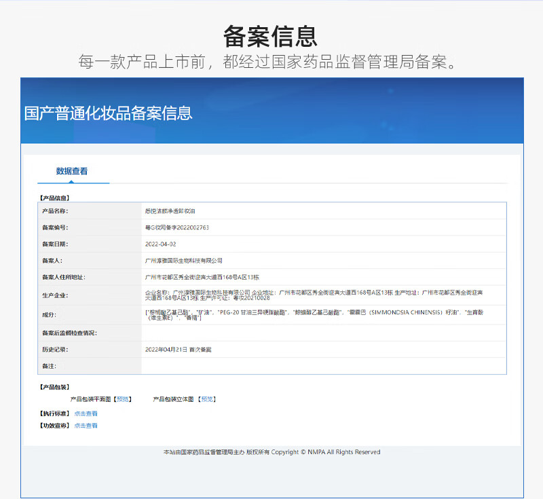Screen dimensions: 543x499
Task: Click the 备案日期 label cell
Action: 90,244
